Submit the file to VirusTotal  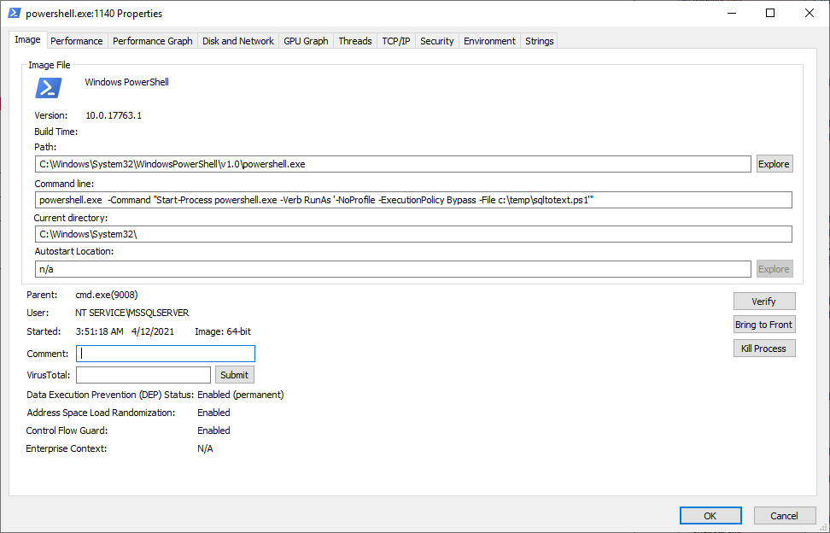[235, 375]
